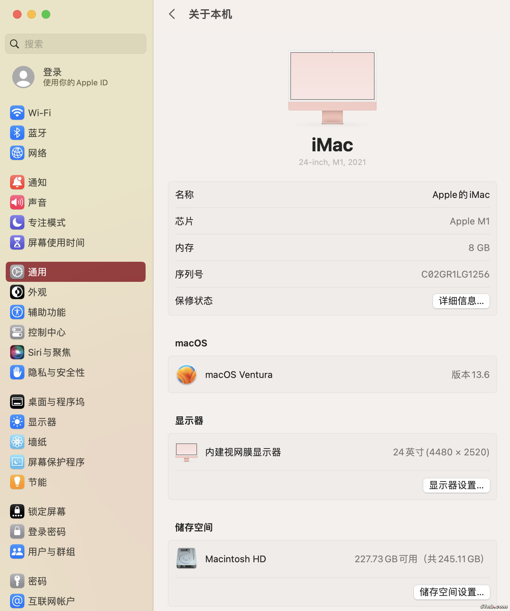Screen dimensions: 510x611
Task: Open 墙纸 flower icon
Action: coord(17,442)
